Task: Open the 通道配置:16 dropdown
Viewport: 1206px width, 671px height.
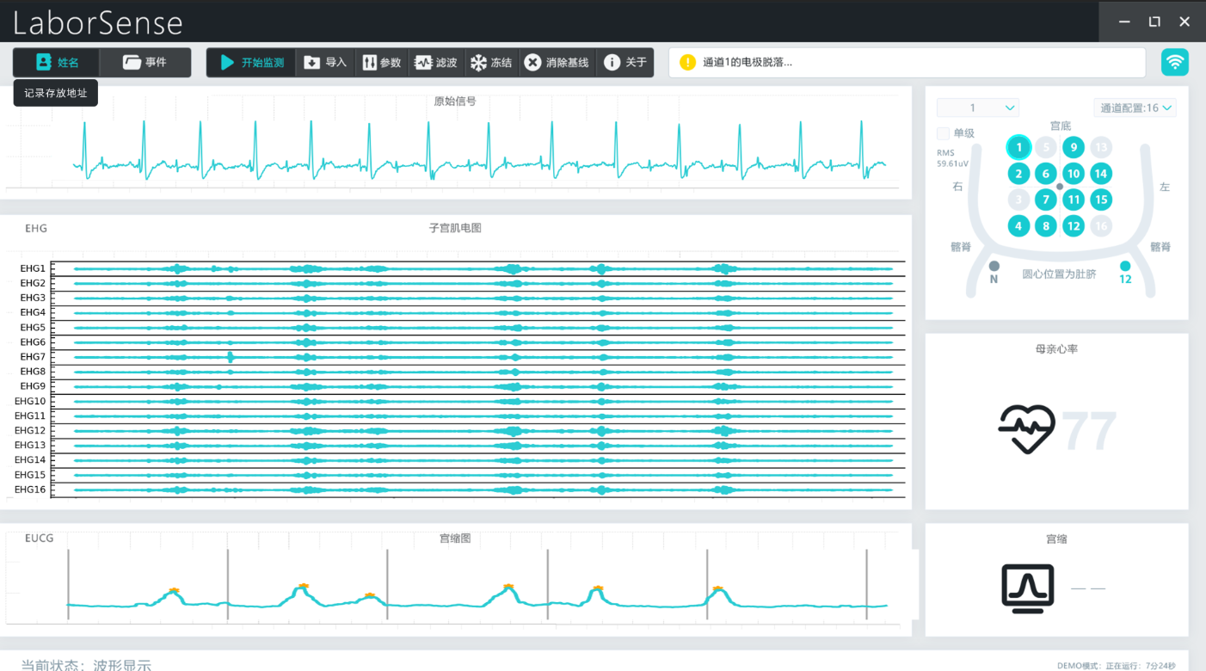Action: 1135,108
